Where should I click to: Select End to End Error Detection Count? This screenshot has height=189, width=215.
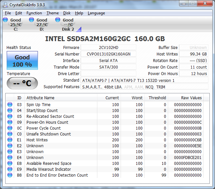(x=57, y=175)
